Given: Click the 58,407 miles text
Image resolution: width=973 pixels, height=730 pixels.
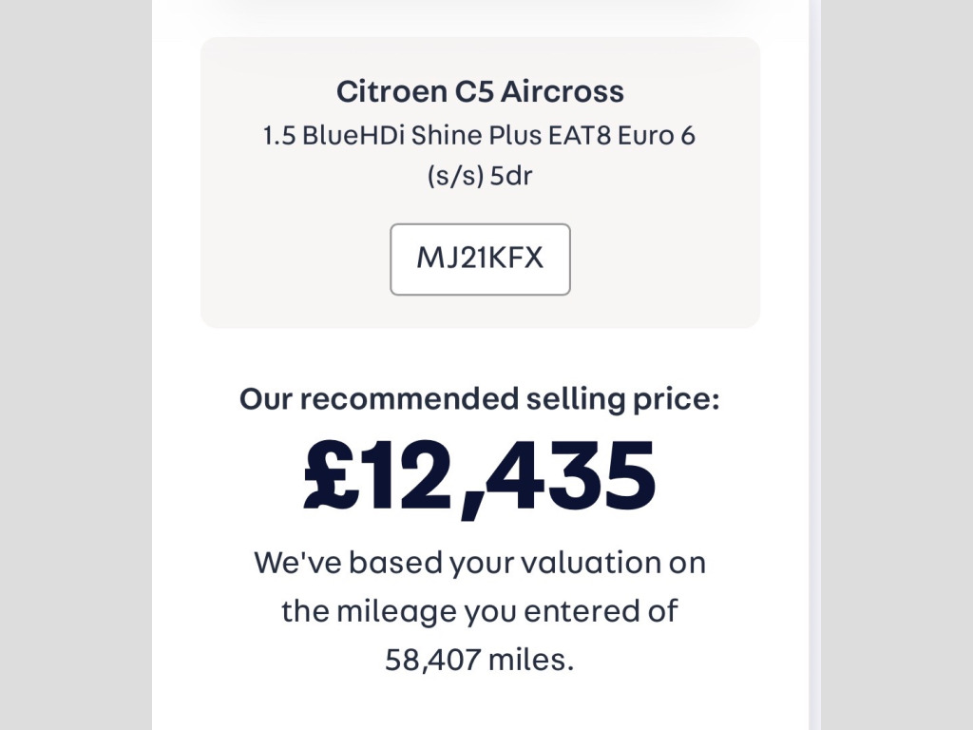Looking at the screenshot, I should 480,659.
